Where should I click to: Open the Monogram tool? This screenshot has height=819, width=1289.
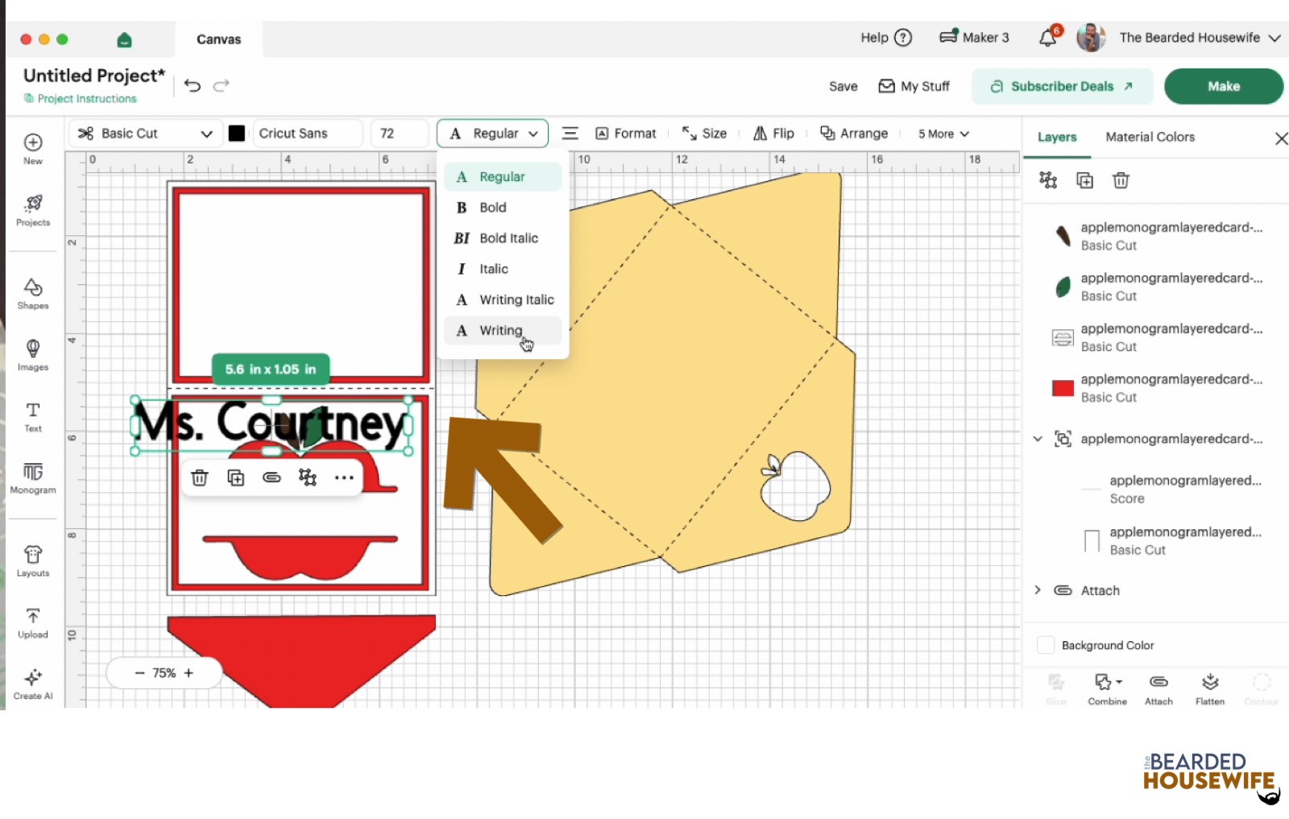[x=33, y=478]
